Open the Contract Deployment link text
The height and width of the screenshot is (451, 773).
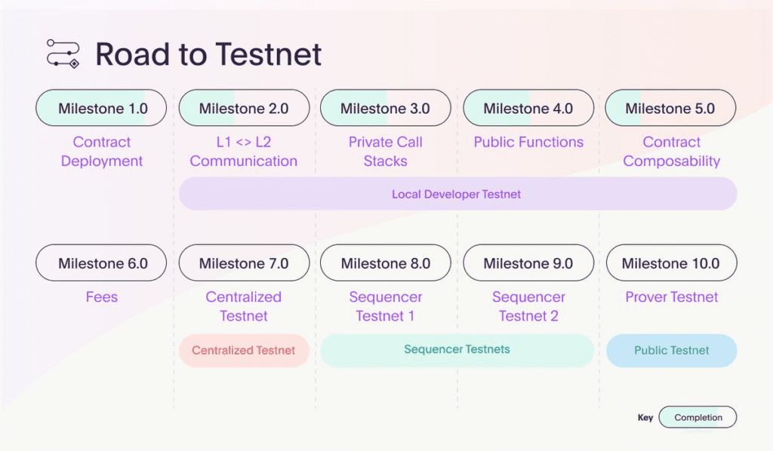102,151
